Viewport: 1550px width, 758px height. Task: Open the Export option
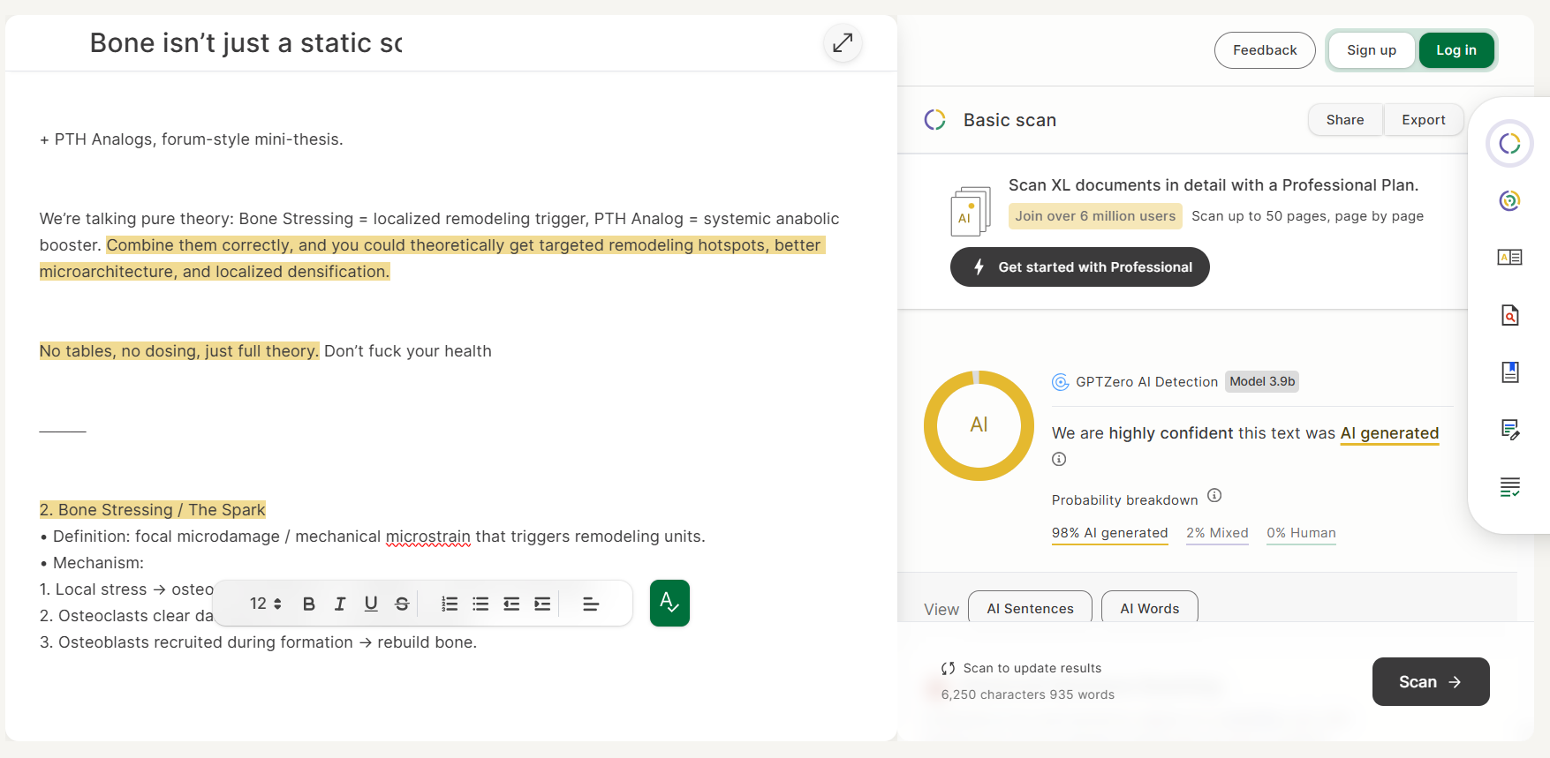coord(1424,120)
